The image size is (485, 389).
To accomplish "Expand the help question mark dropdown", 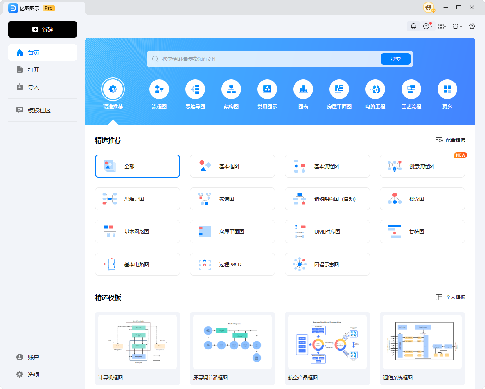I will coord(427,26).
